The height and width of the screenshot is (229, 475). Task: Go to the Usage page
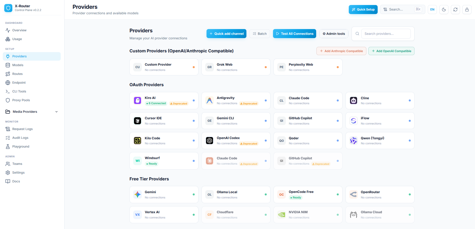(32, 39)
